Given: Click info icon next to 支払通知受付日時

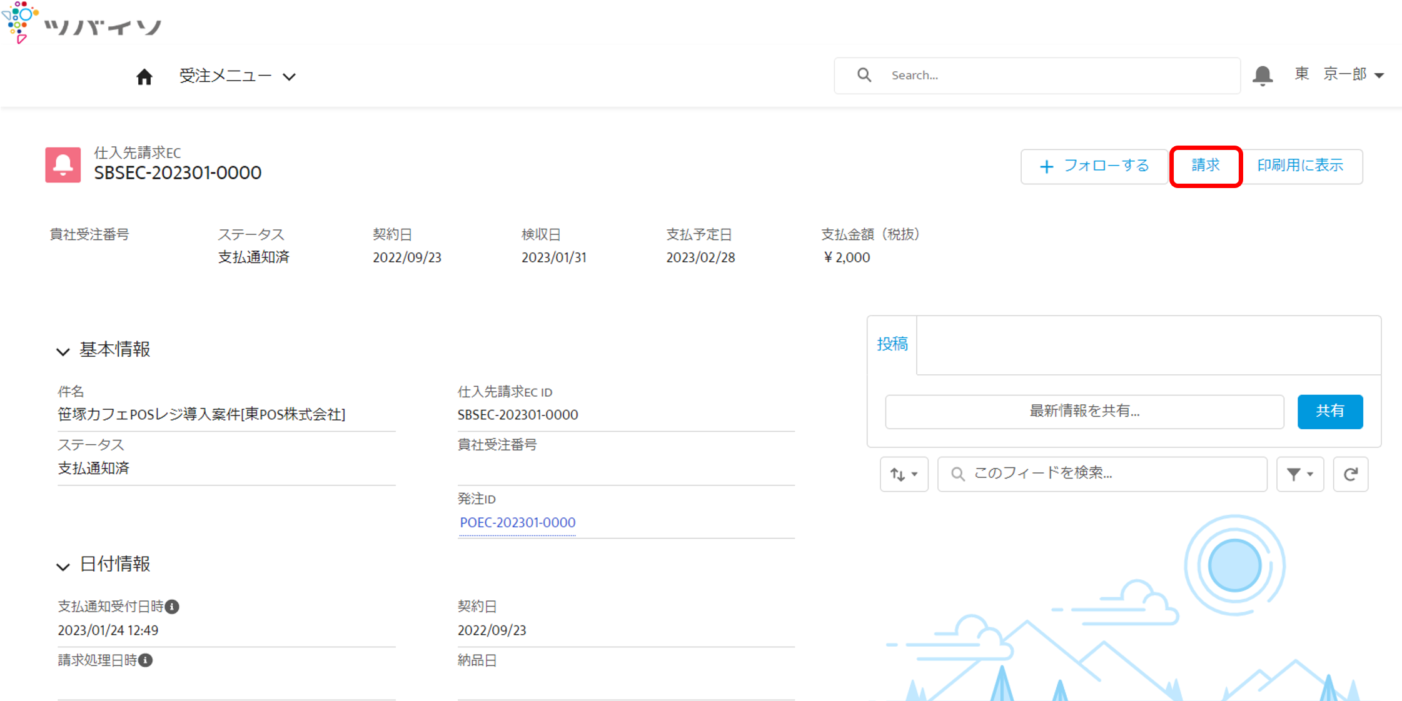Looking at the screenshot, I should [172, 607].
